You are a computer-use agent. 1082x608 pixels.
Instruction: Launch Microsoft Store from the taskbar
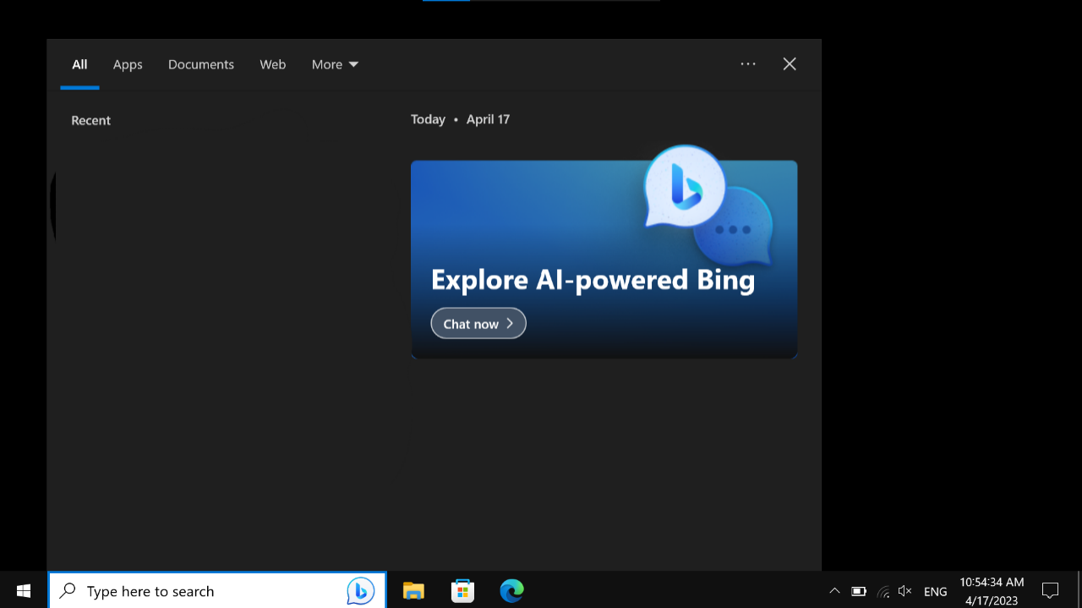click(462, 591)
